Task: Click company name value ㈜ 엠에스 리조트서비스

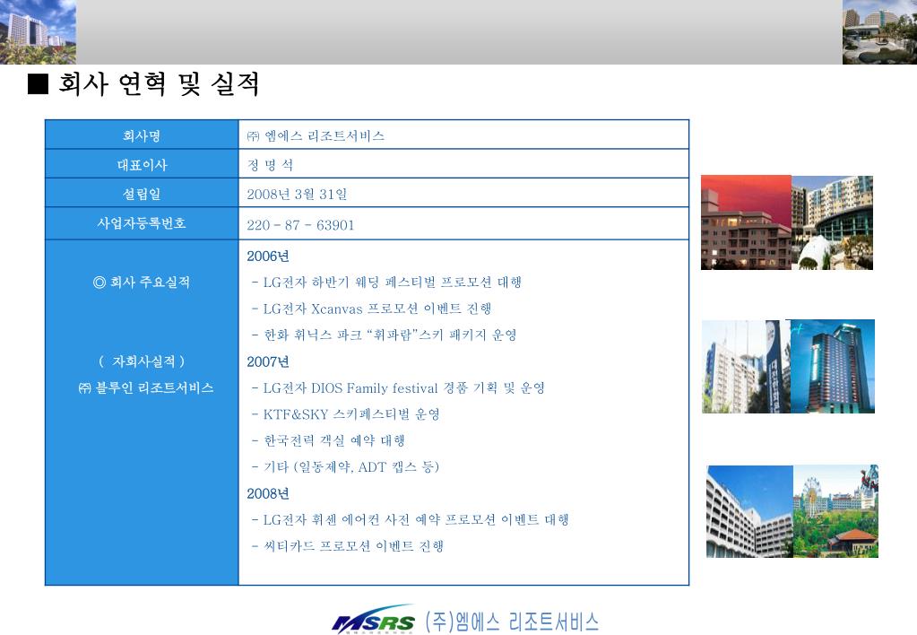Action: (316, 135)
